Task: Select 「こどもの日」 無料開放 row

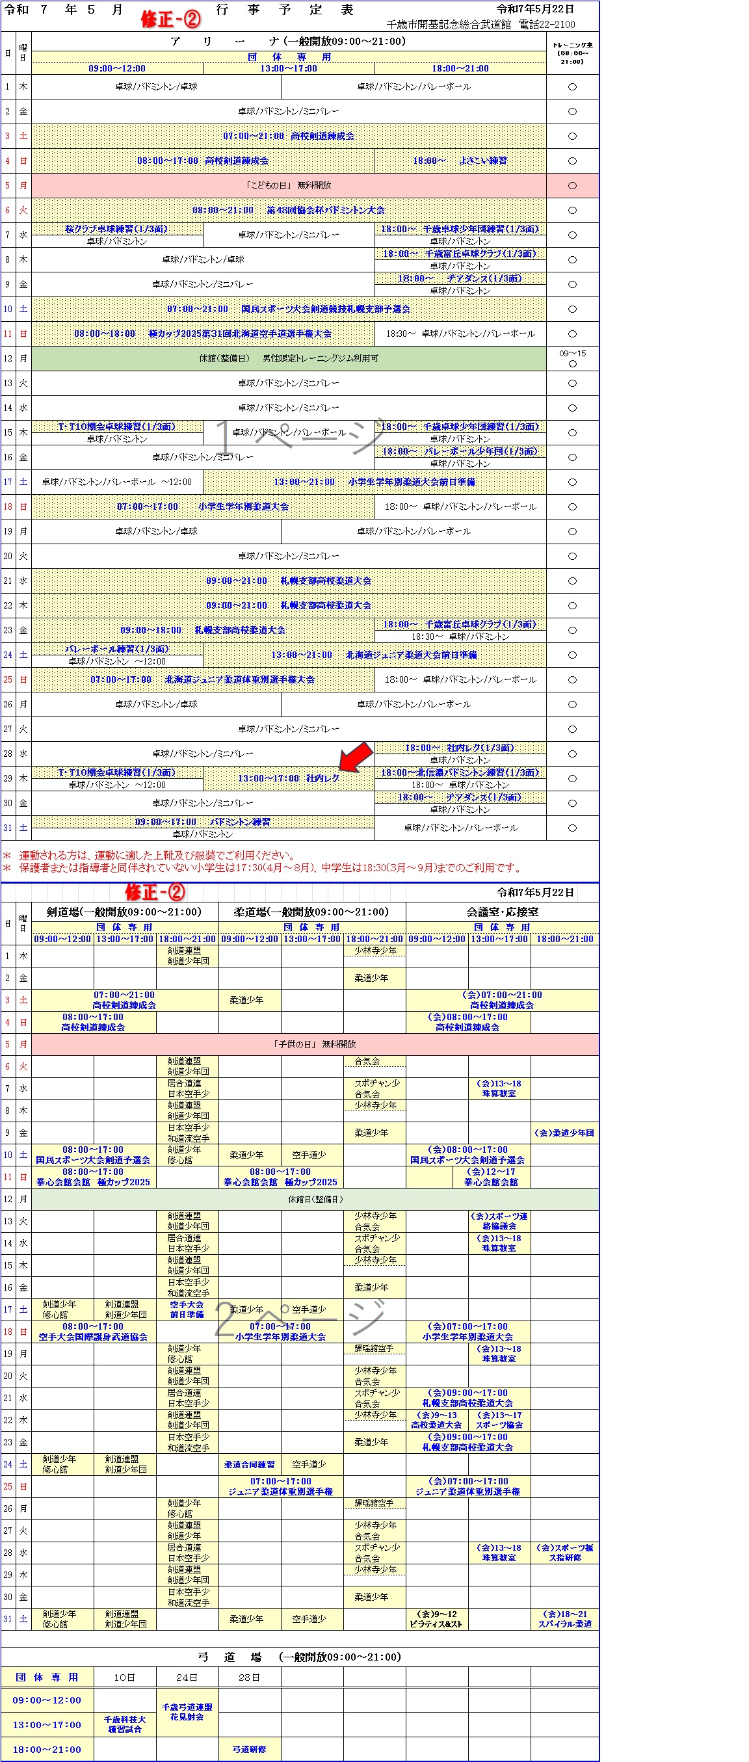Action: (289, 185)
